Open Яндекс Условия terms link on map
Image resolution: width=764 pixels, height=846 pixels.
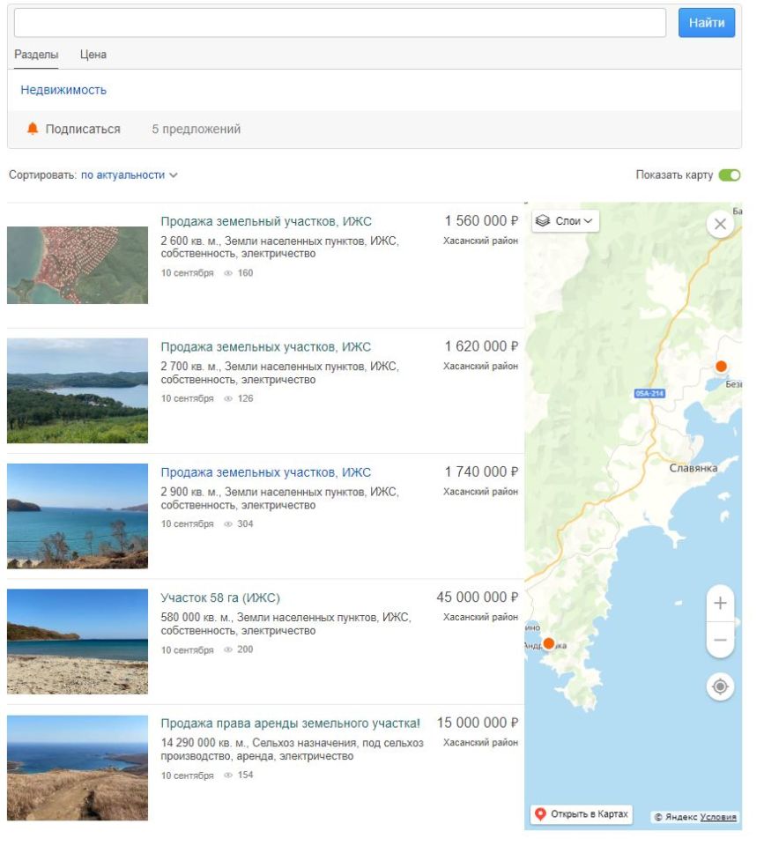[718, 817]
